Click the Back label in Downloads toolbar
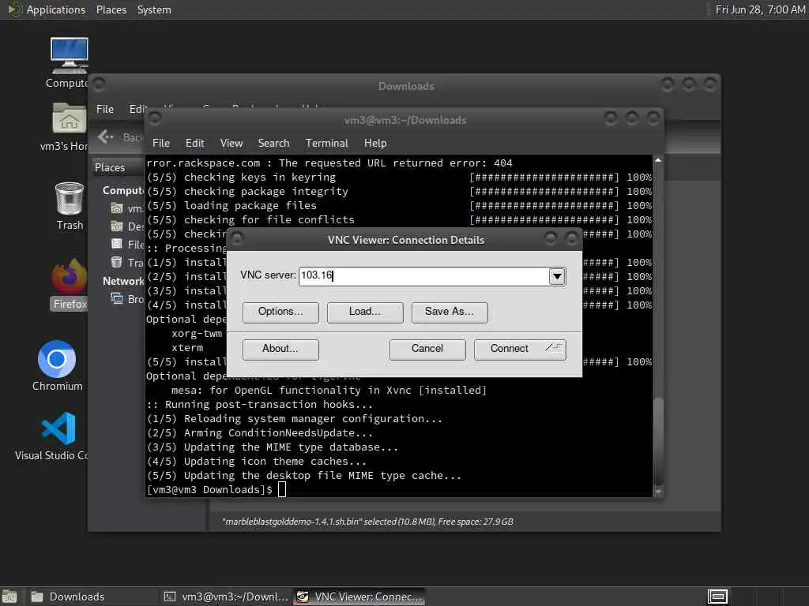This screenshot has width=809, height=606. point(133,137)
